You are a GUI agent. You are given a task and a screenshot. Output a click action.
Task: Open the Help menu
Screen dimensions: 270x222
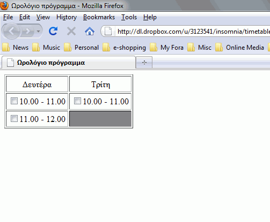[150, 17]
